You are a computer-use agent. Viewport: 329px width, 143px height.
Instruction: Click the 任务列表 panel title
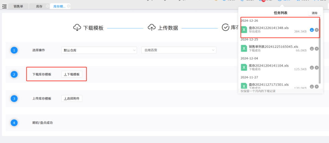point(281,13)
